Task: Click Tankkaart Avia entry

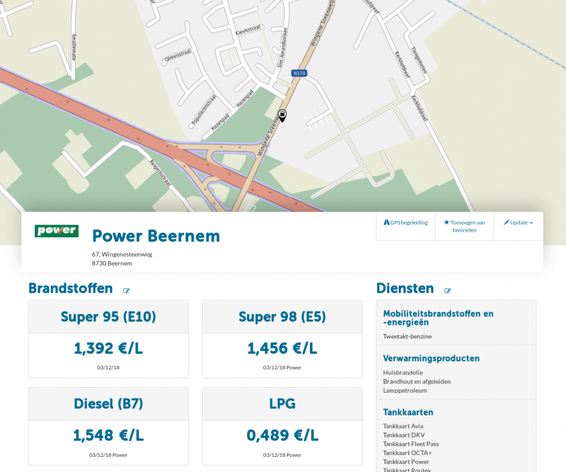Action: 403,426
